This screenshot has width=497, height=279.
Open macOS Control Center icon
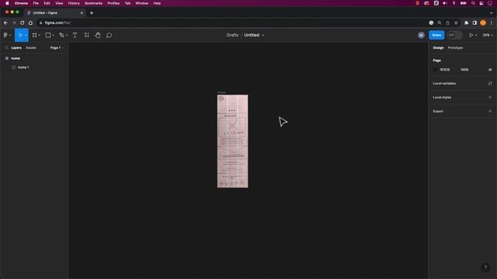[x=481, y=3]
